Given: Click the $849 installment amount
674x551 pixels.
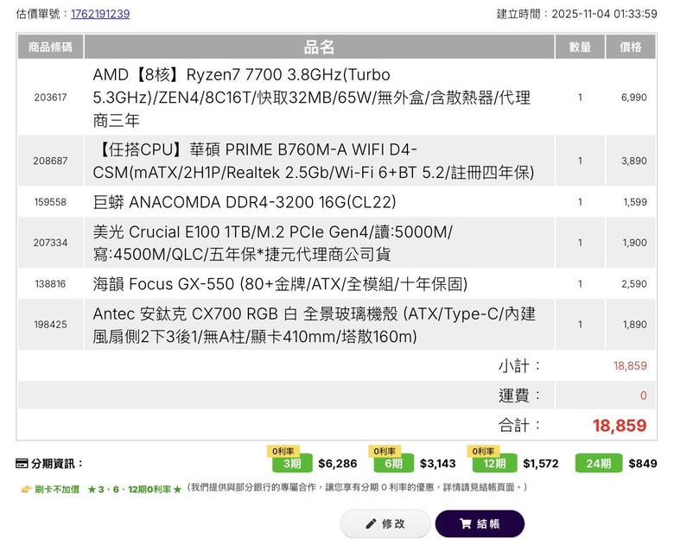Looking at the screenshot, I should 643,464.
